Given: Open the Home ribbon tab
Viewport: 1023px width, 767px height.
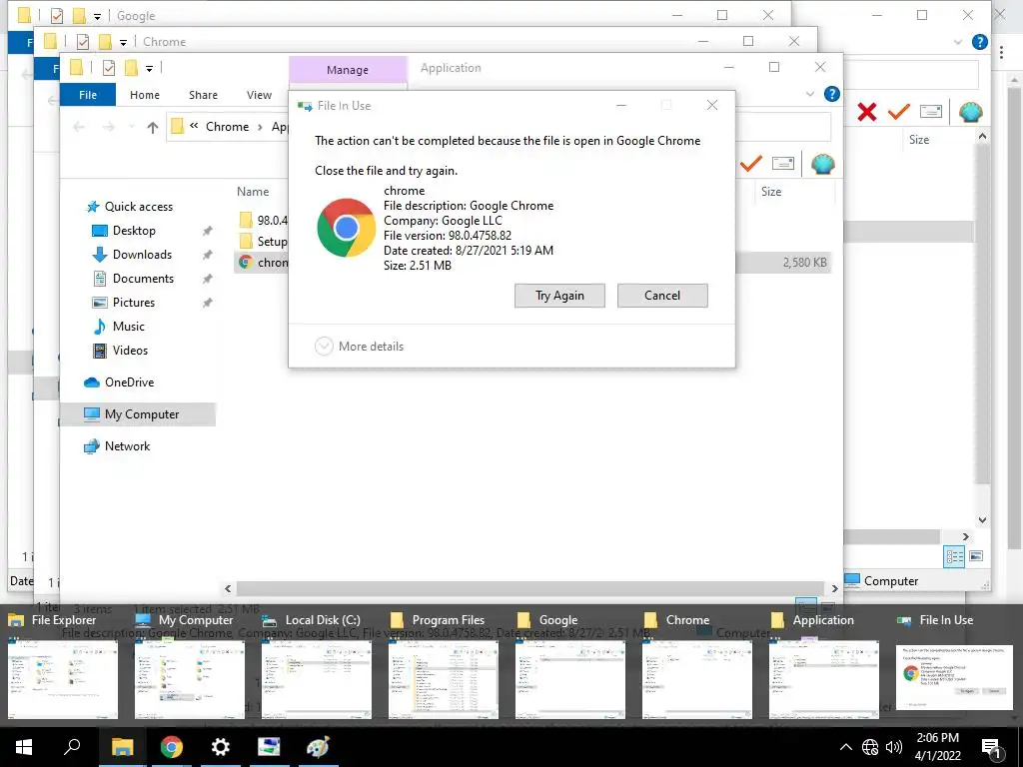Looking at the screenshot, I should click(x=145, y=95).
